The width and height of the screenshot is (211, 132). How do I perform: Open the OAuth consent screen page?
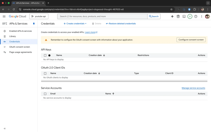(x=19, y=47)
